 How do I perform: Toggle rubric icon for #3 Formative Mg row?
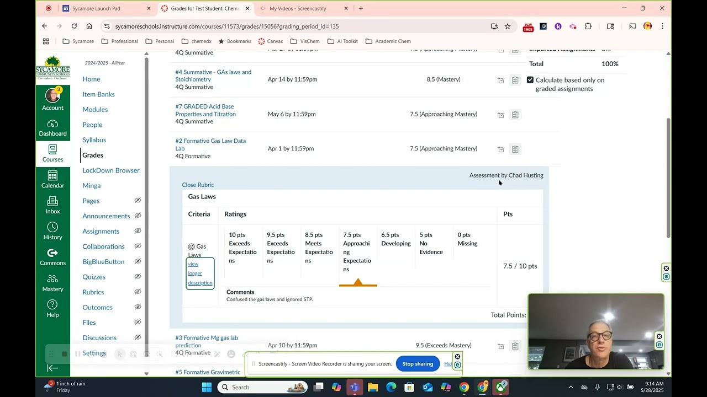[x=515, y=346]
